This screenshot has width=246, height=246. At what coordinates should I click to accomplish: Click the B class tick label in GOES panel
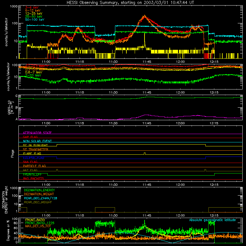pos(17,108)
